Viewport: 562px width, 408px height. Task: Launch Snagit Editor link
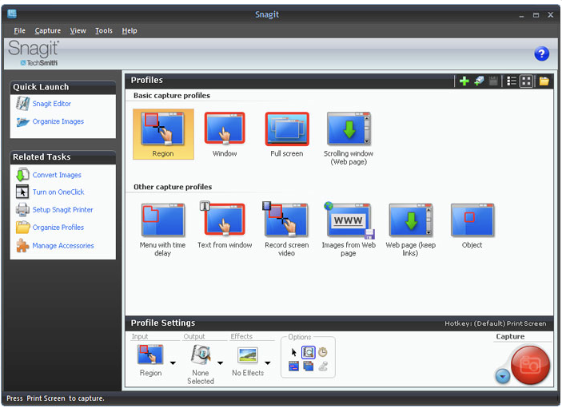[52, 104]
